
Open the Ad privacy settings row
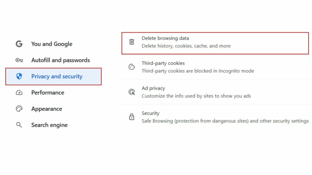tap(196, 92)
